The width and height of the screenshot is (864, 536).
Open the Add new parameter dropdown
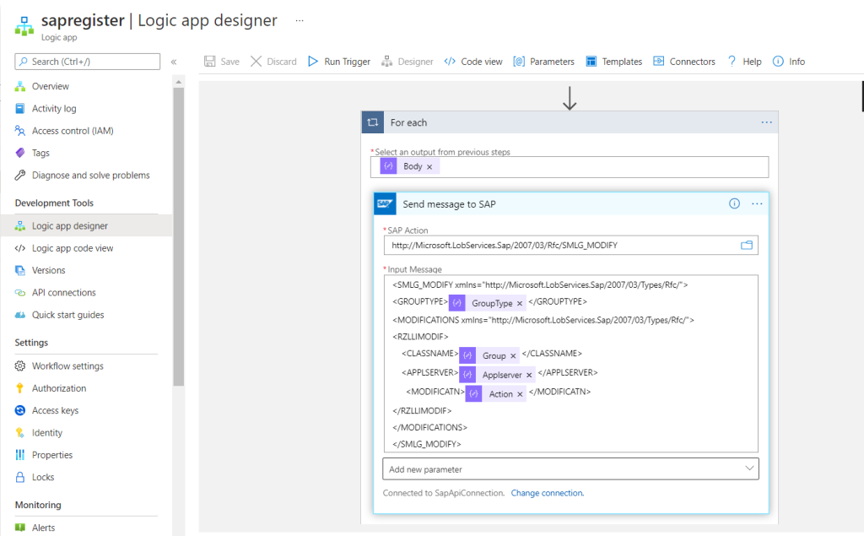point(570,468)
